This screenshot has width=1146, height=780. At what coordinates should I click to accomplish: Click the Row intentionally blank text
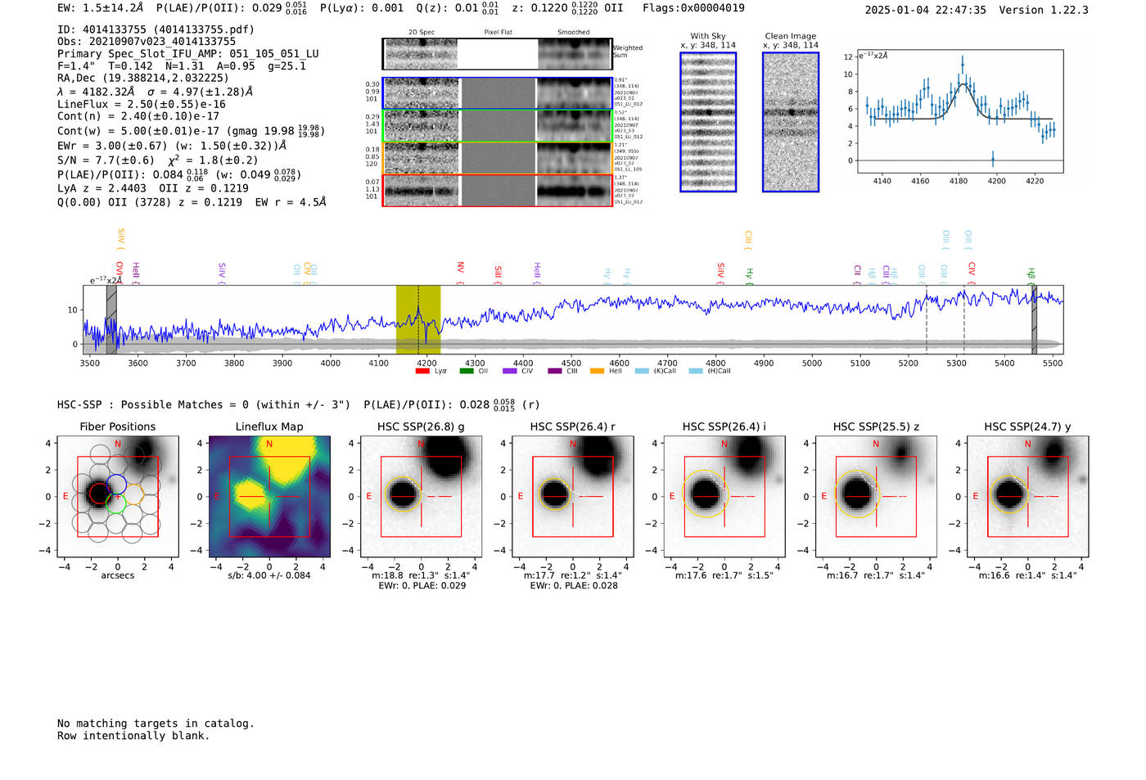[133, 736]
